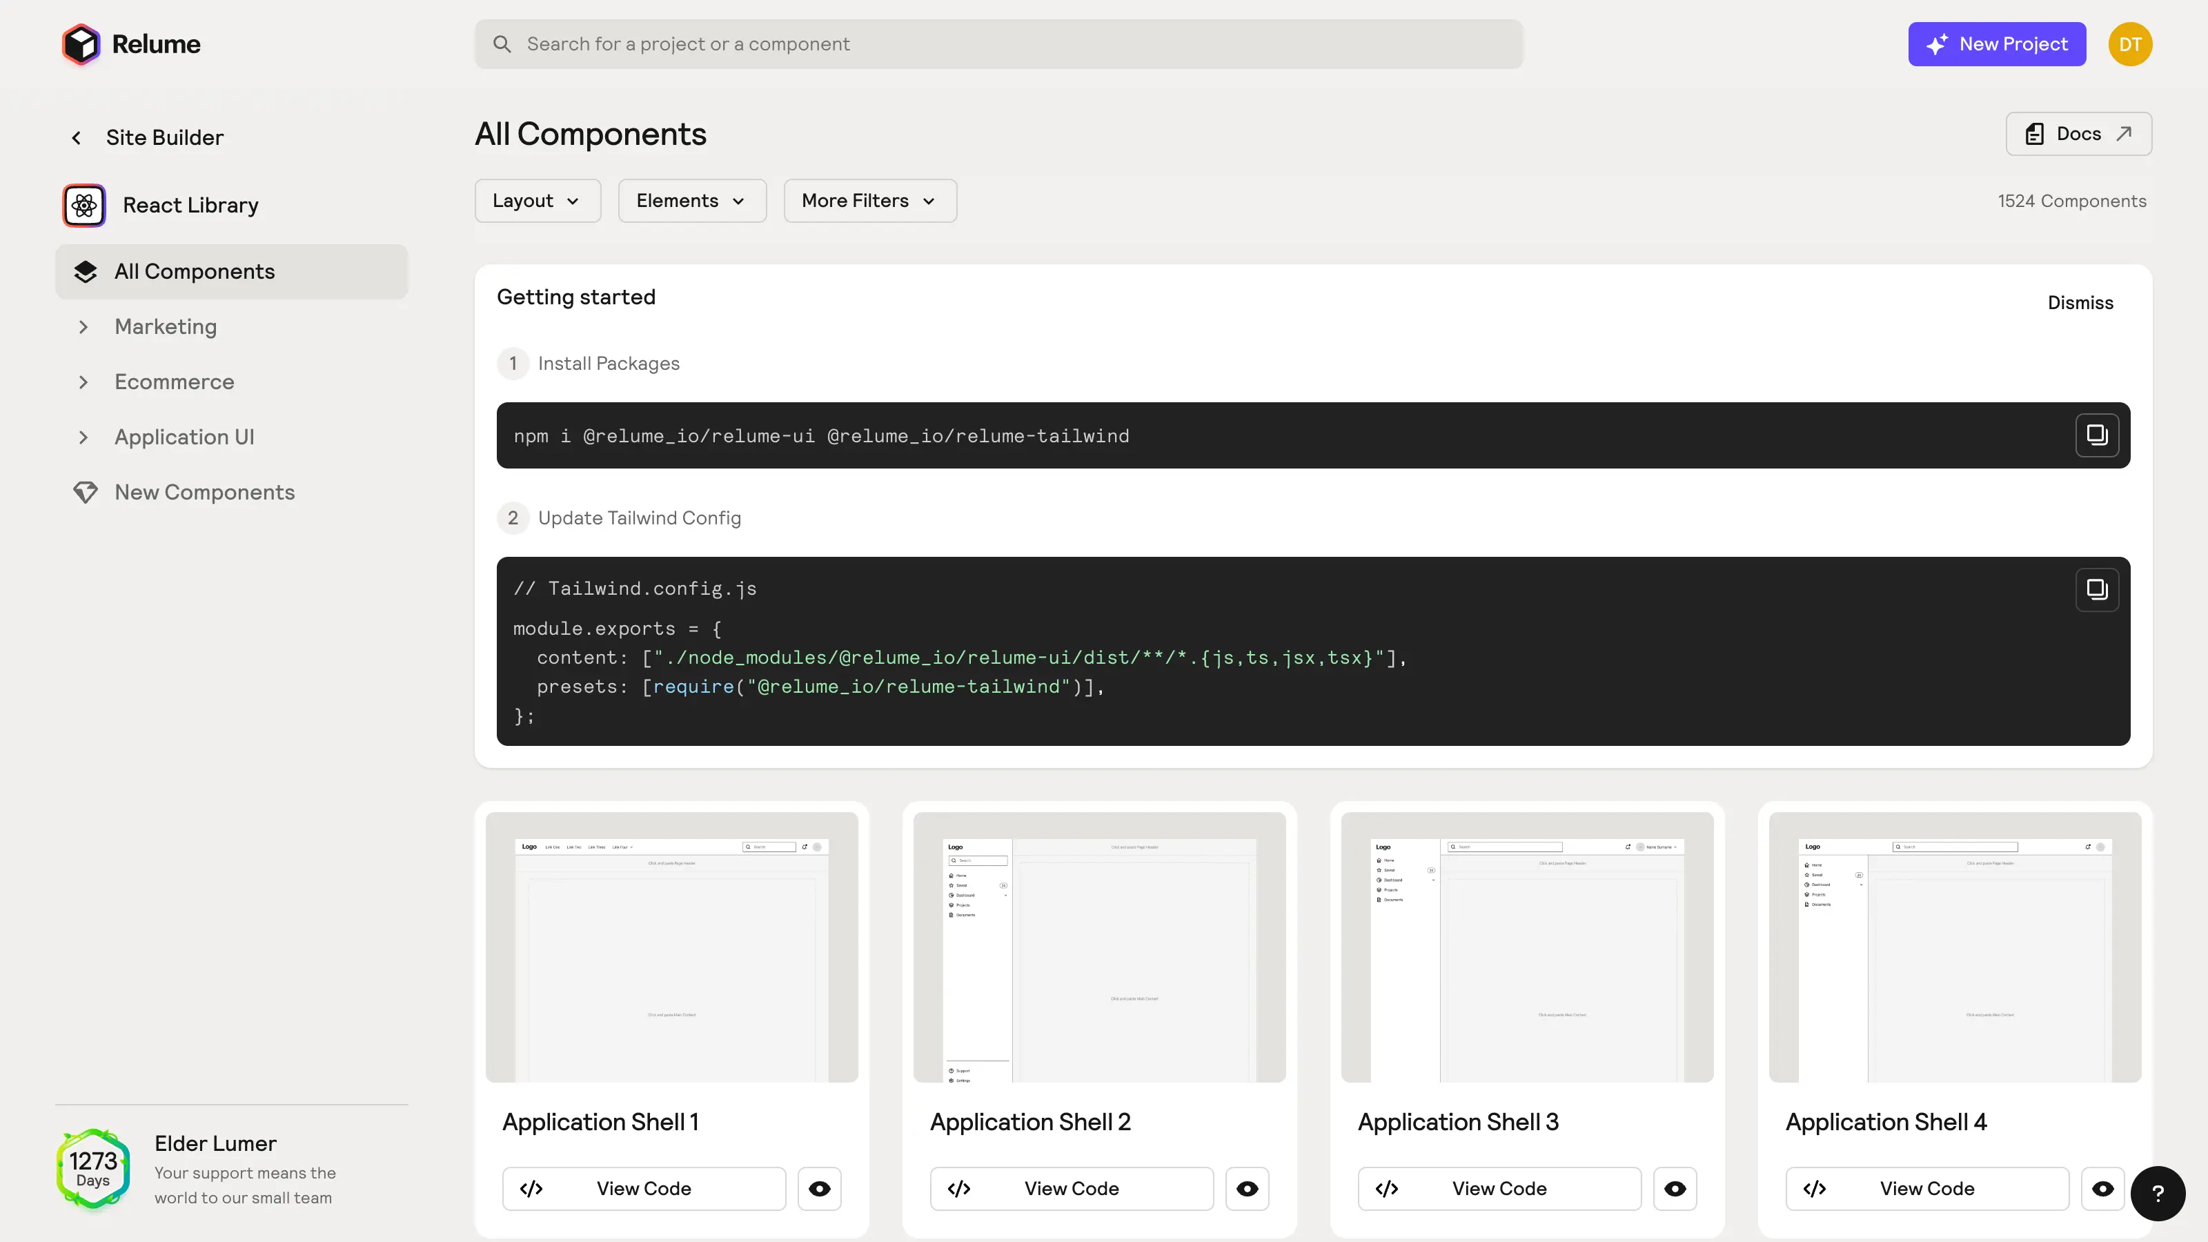The image size is (2208, 1242).
Task: Dismiss the Getting started panel
Action: 2080,303
